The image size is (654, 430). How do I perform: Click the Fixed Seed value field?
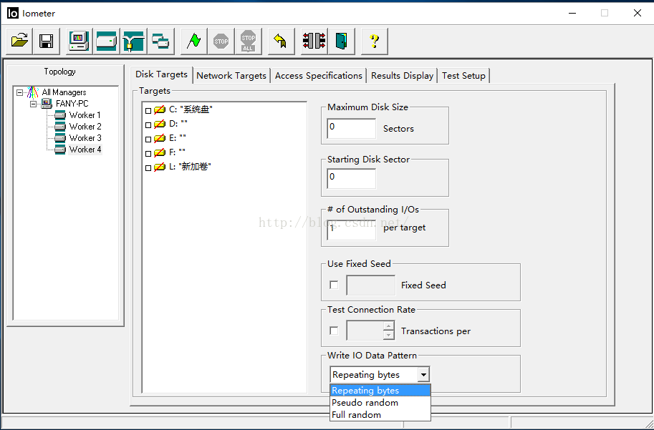coord(371,285)
